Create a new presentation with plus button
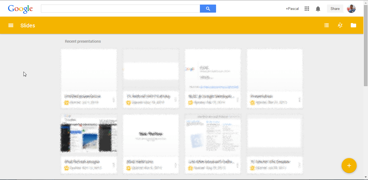The image size is (368, 180). click(349, 166)
